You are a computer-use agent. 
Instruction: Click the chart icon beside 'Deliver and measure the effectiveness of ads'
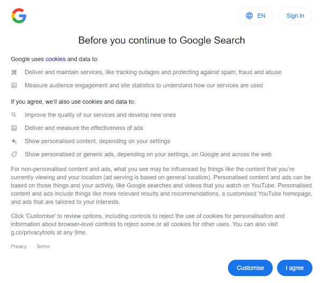coord(14,128)
